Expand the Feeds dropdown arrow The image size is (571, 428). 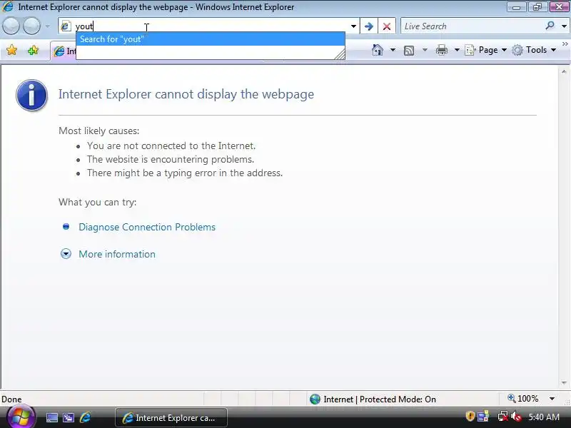[425, 50]
